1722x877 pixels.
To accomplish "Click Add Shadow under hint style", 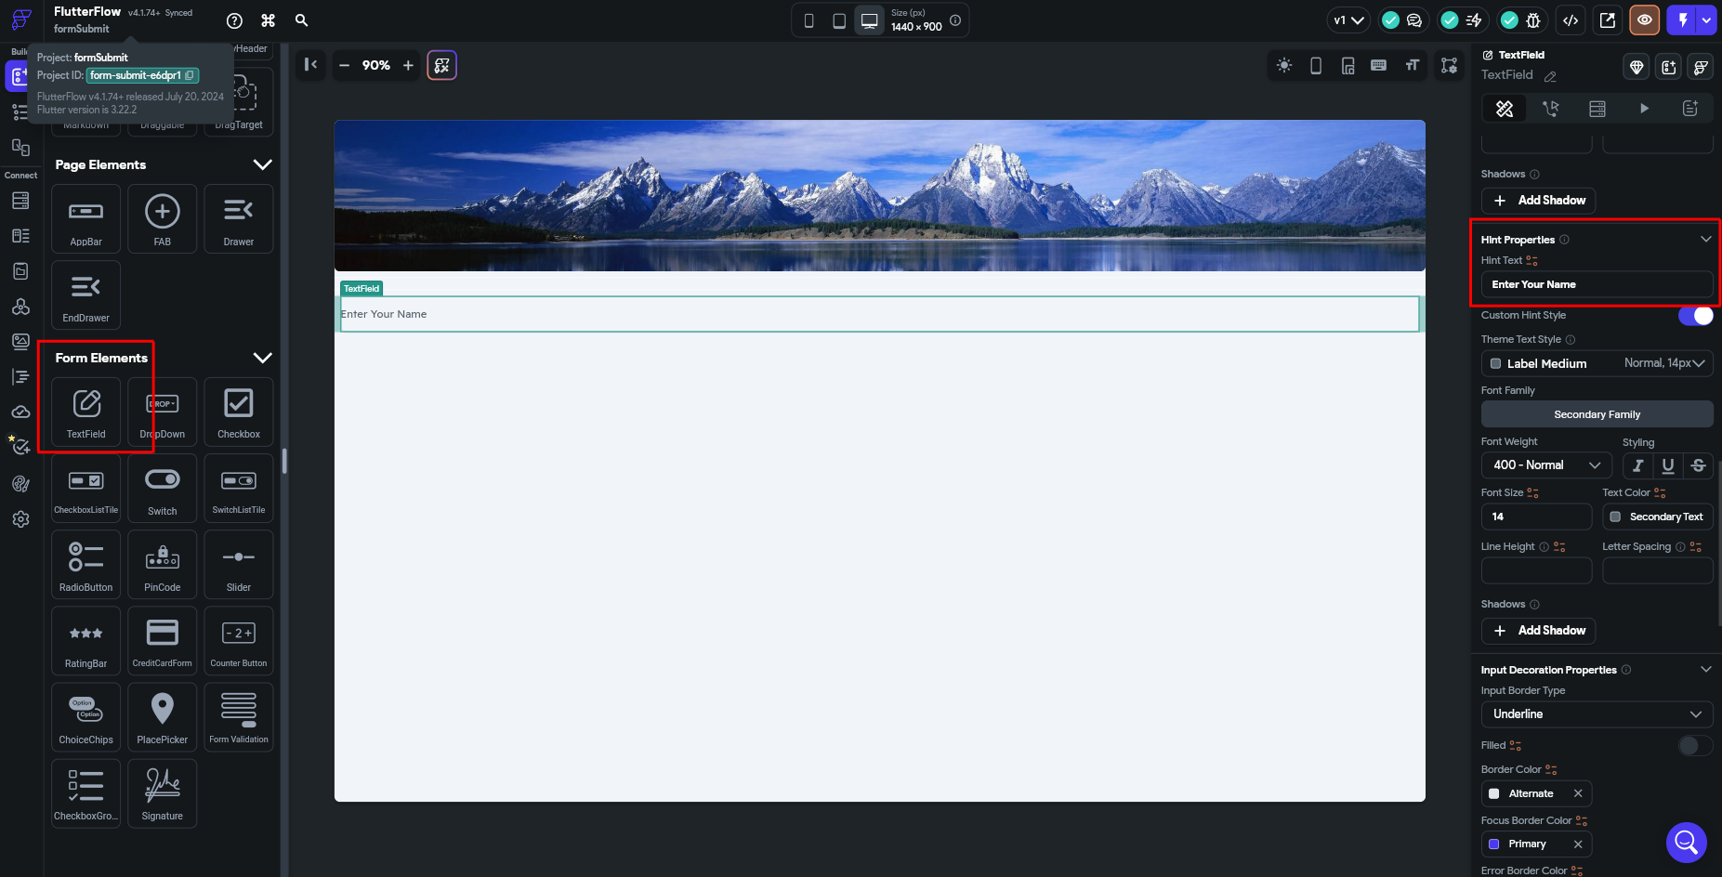I will 1538,631.
